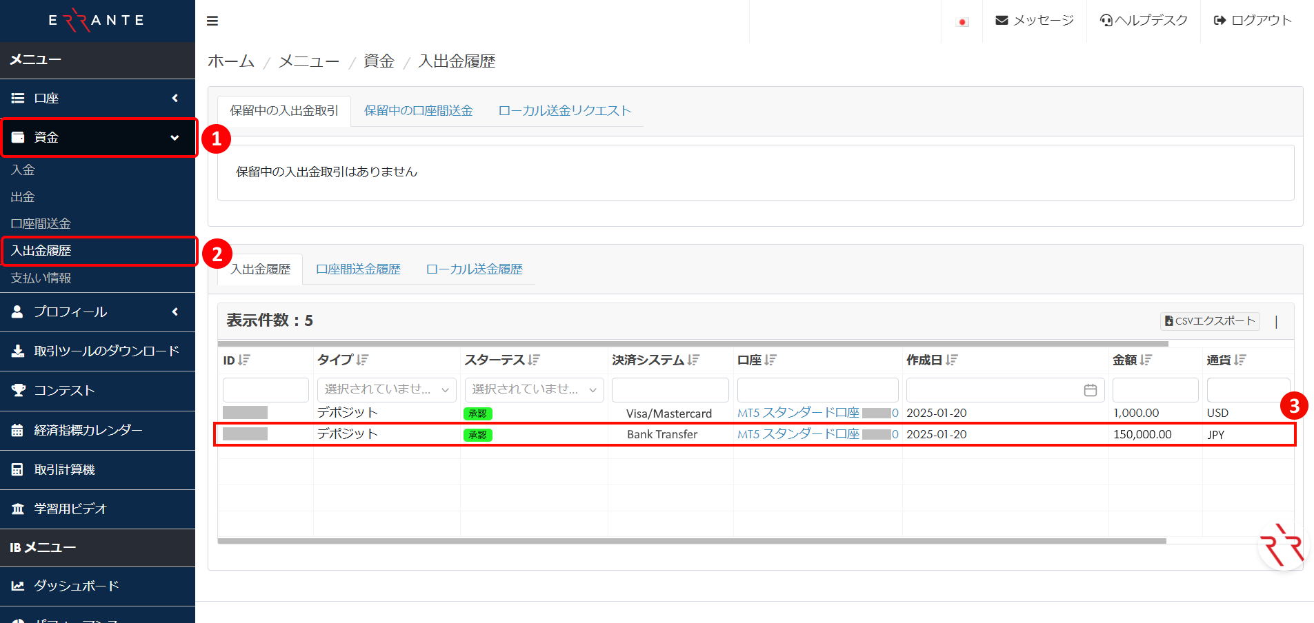Open 取引計算機 from the calculator icon

(18, 469)
